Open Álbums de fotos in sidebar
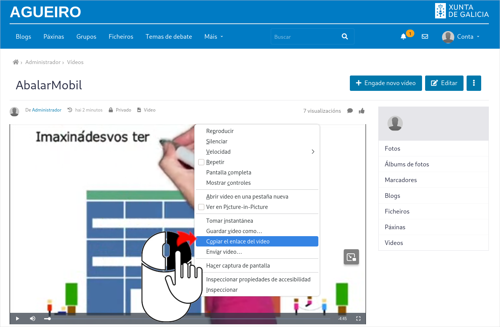The height and width of the screenshot is (327, 500). tap(434, 164)
